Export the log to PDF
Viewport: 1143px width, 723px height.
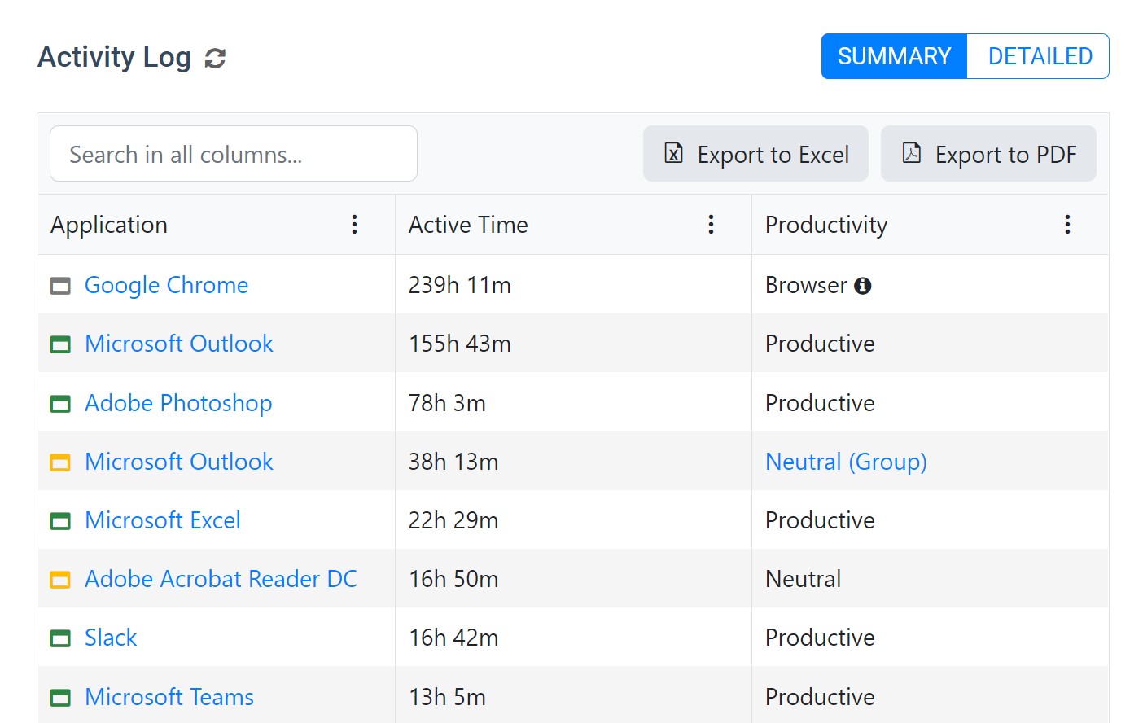pyautogui.click(x=988, y=153)
